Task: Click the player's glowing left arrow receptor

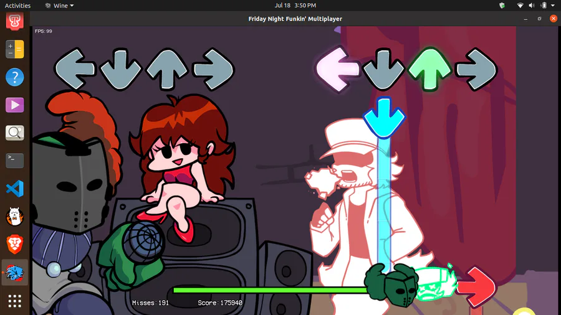Action: point(338,69)
